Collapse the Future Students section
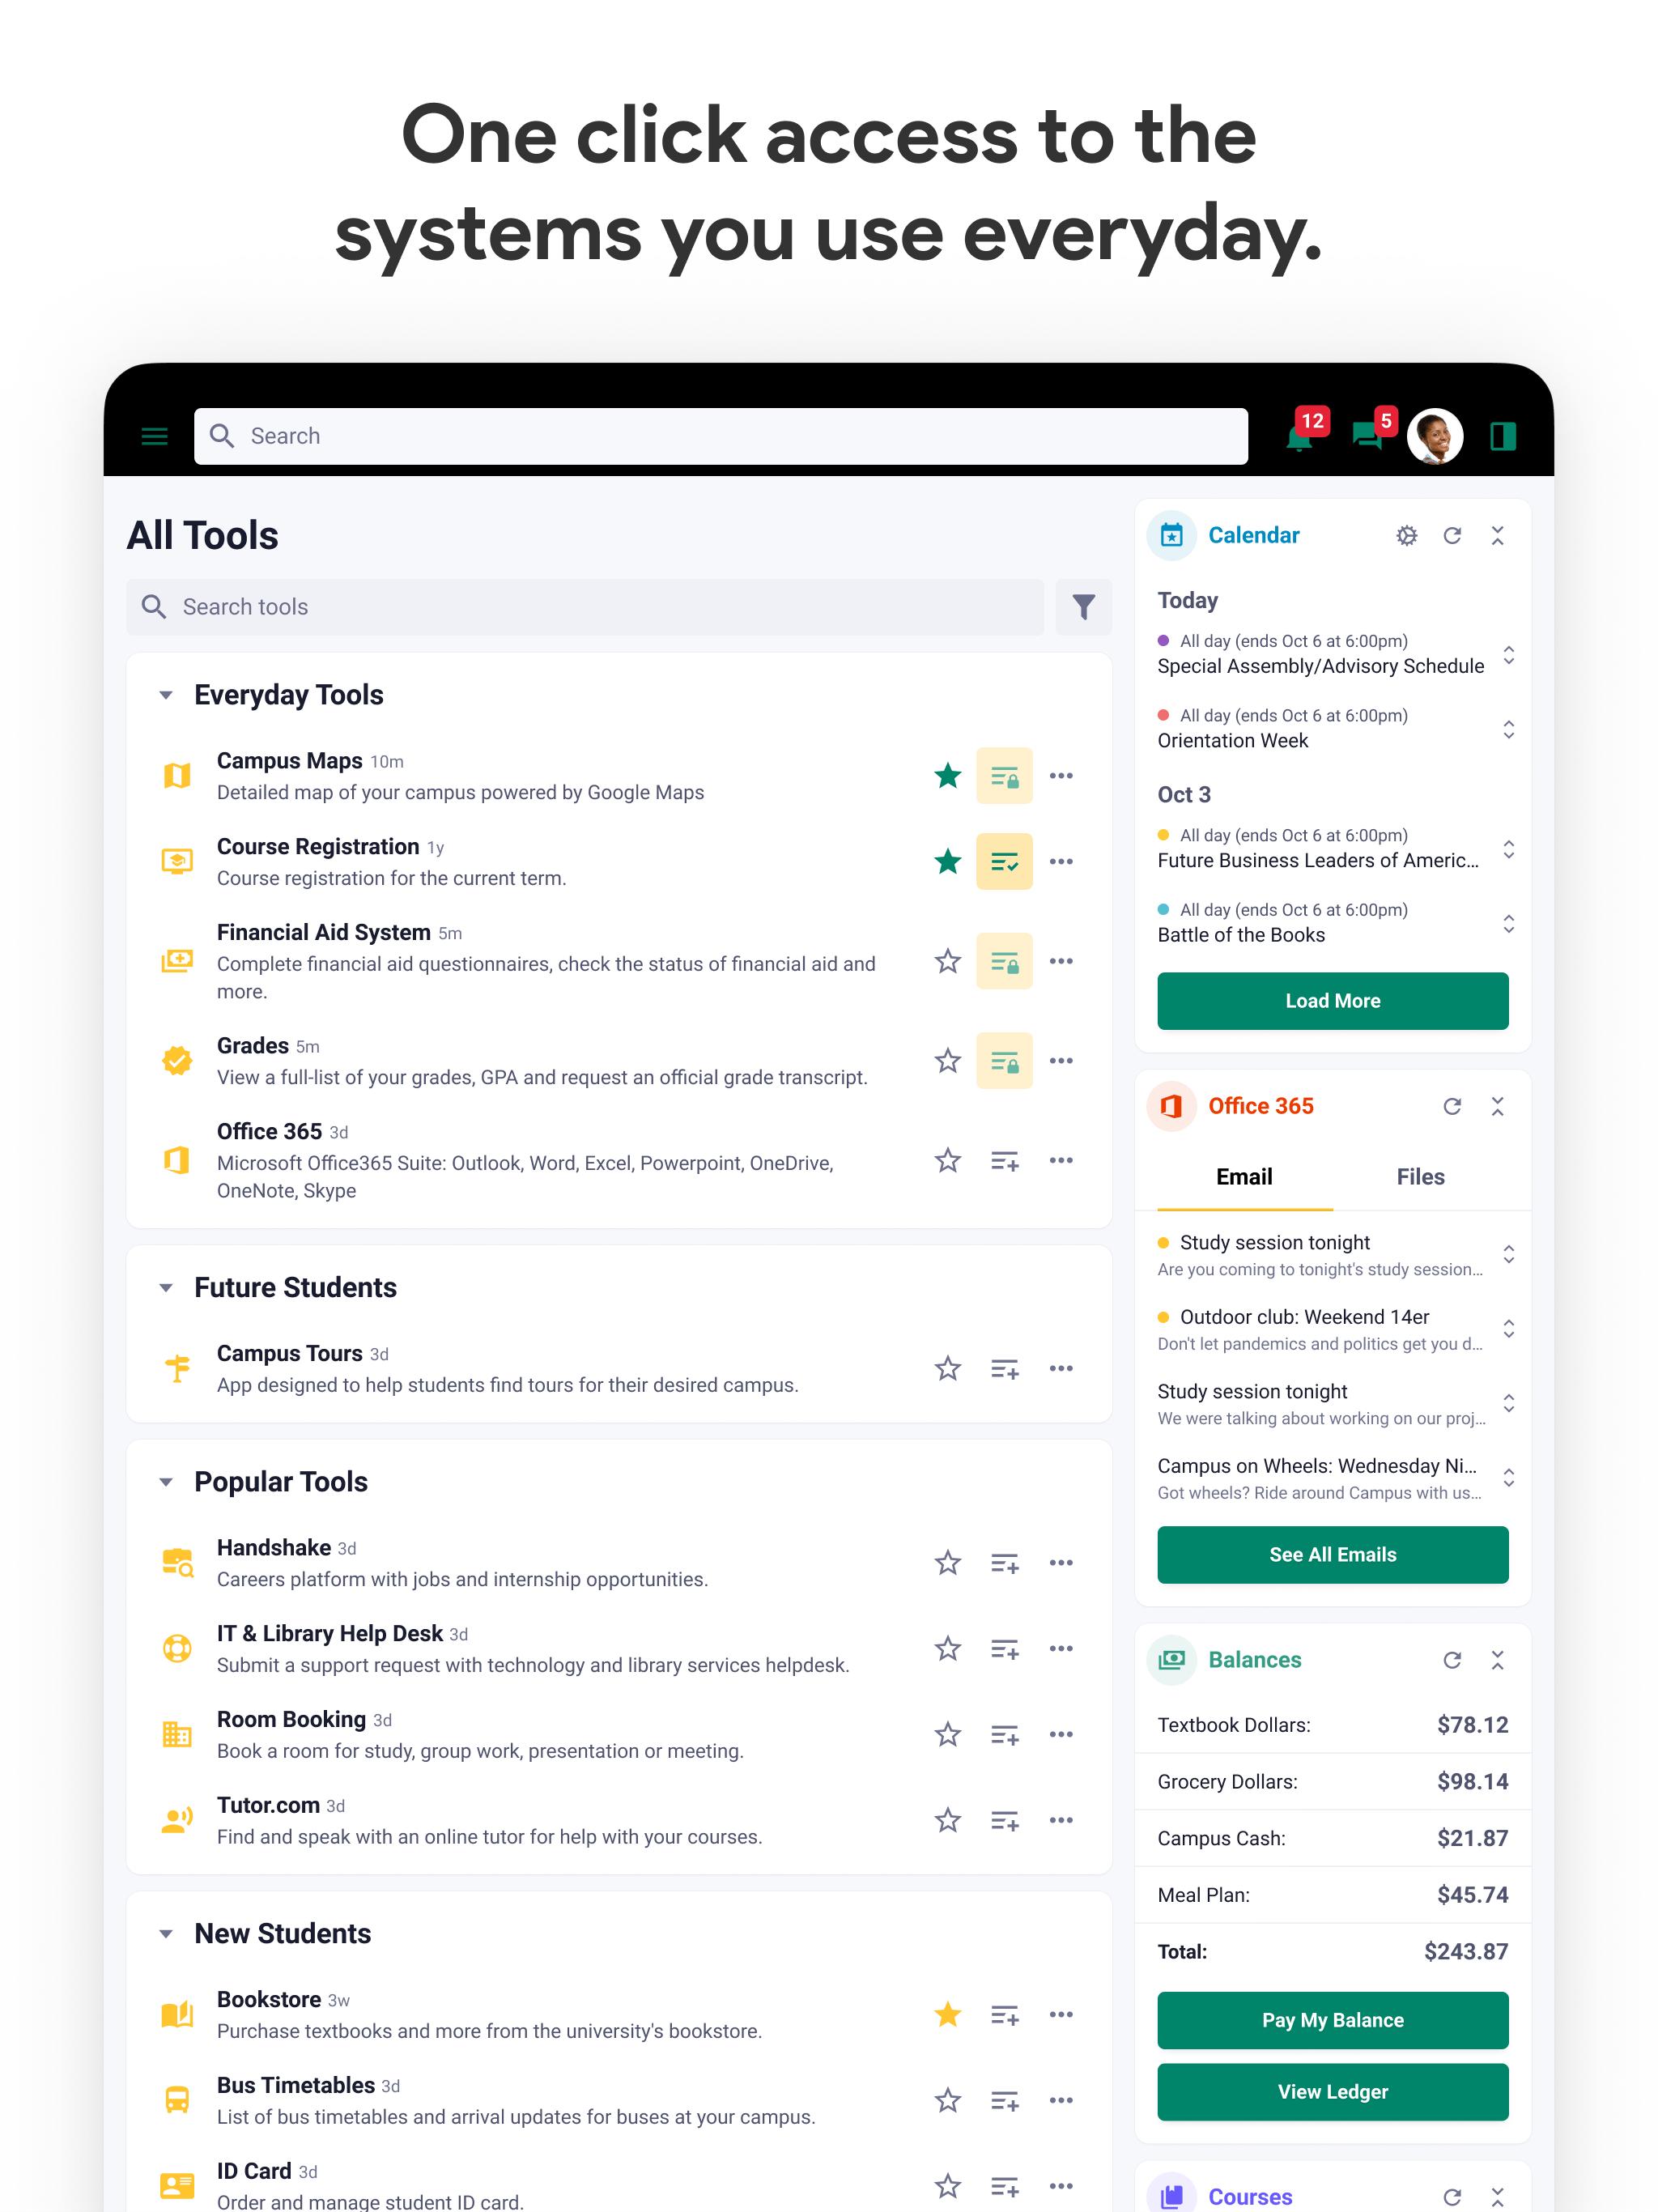Image resolution: width=1658 pixels, height=2212 pixels. coord(166,1288)
